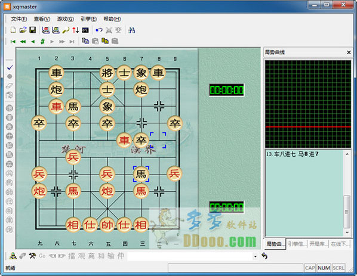Click the hammer tools icon at bottom
This screenshot has width=357, height=276.
click(x=32, y=256)
